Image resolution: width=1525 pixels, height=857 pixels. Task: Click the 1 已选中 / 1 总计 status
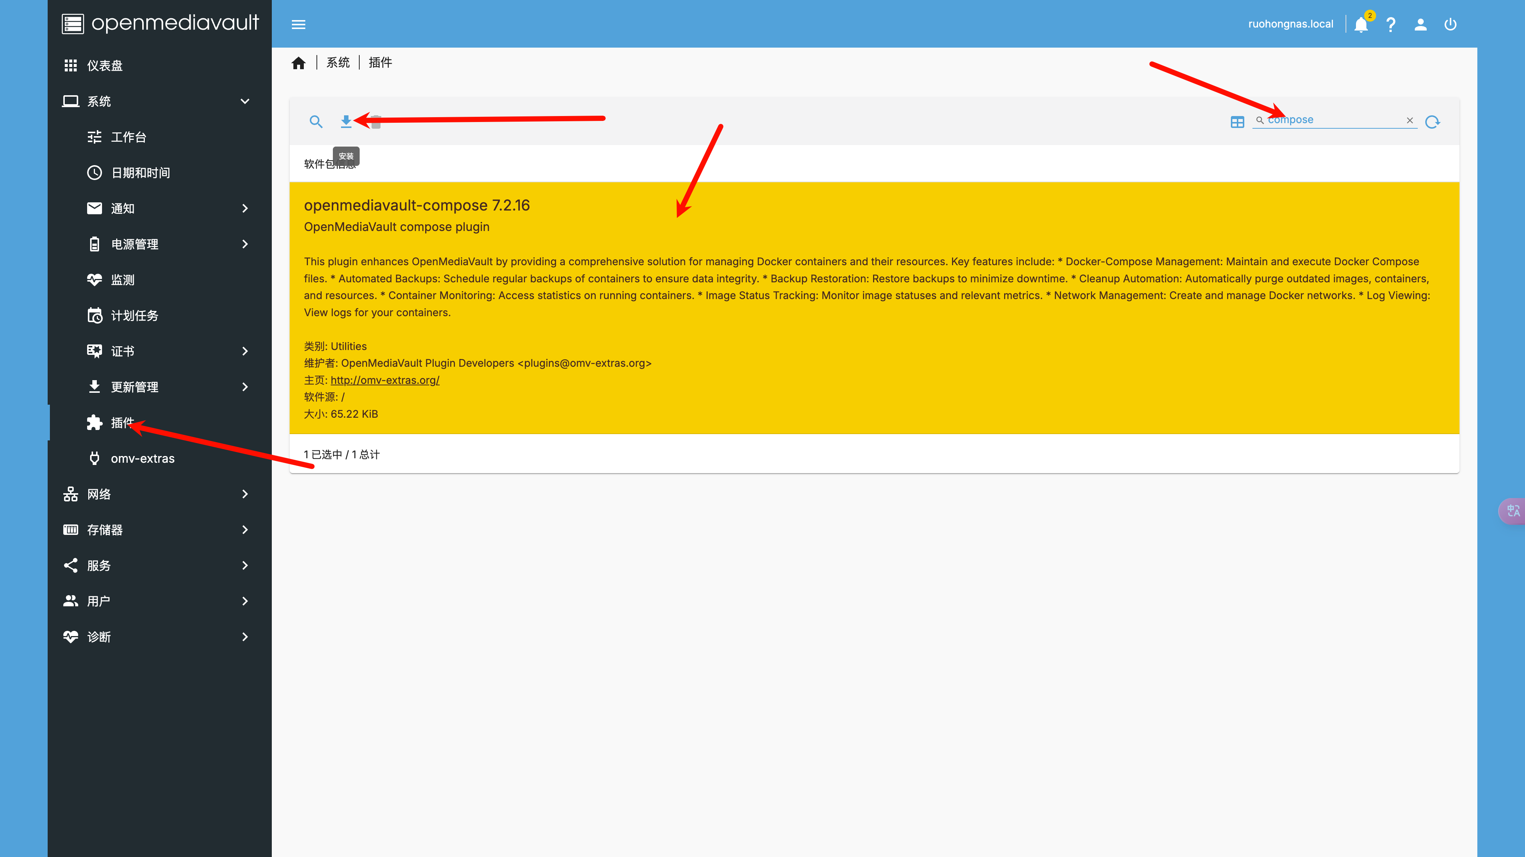tap(341, 454)
